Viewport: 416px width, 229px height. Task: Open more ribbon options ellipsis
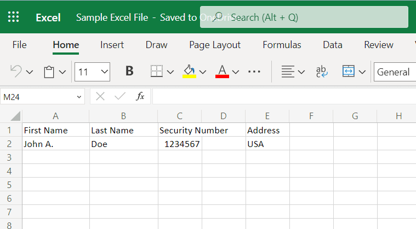254,72
